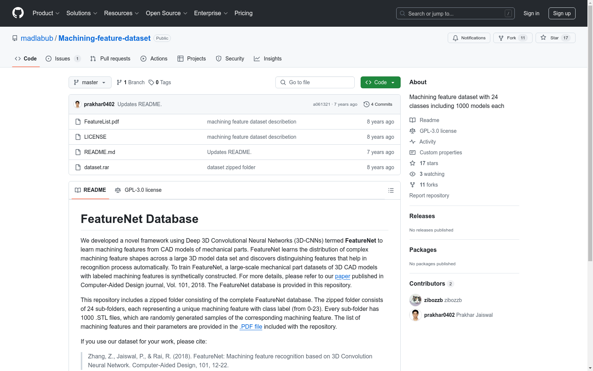Open the green Code dropdown button
Image resolution: width=593 pixels, height=371 pixels.
(381, 82)
